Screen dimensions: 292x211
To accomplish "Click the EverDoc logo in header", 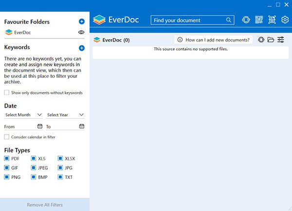I will coord(116,19).
